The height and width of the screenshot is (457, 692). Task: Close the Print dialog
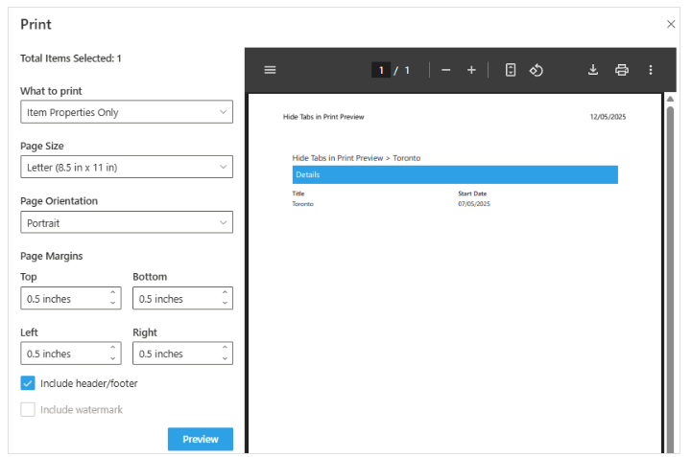tap(671, 24)
